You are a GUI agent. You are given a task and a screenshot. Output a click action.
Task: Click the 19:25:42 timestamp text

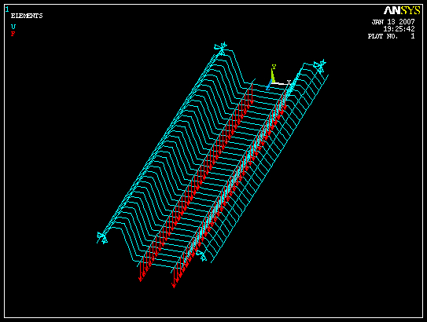(399, 29)
